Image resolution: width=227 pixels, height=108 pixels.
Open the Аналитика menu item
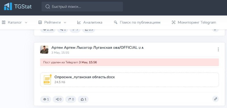click(x=90, y=22)
